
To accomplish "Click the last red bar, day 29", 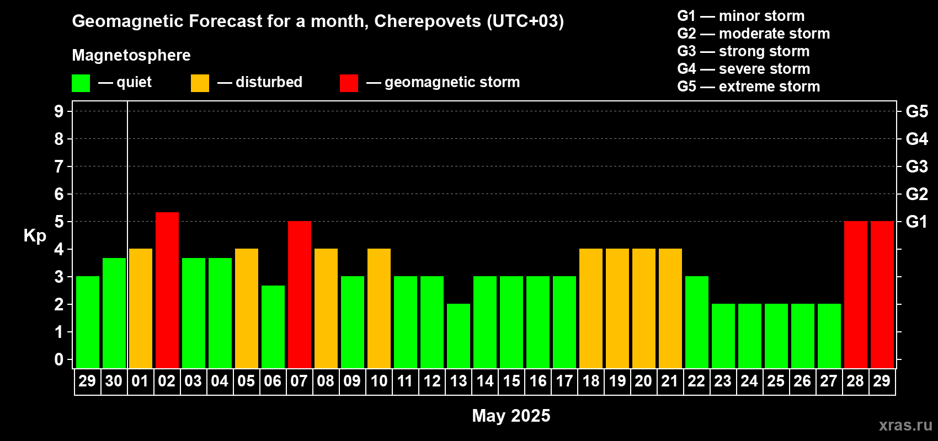I will tap(882, 295).
